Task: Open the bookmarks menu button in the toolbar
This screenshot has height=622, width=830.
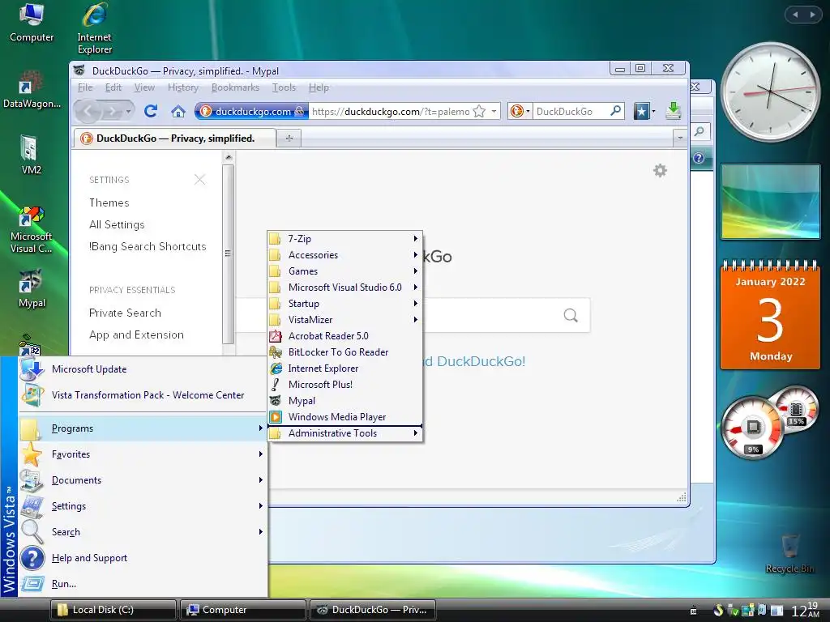Action: pos(644,111)
